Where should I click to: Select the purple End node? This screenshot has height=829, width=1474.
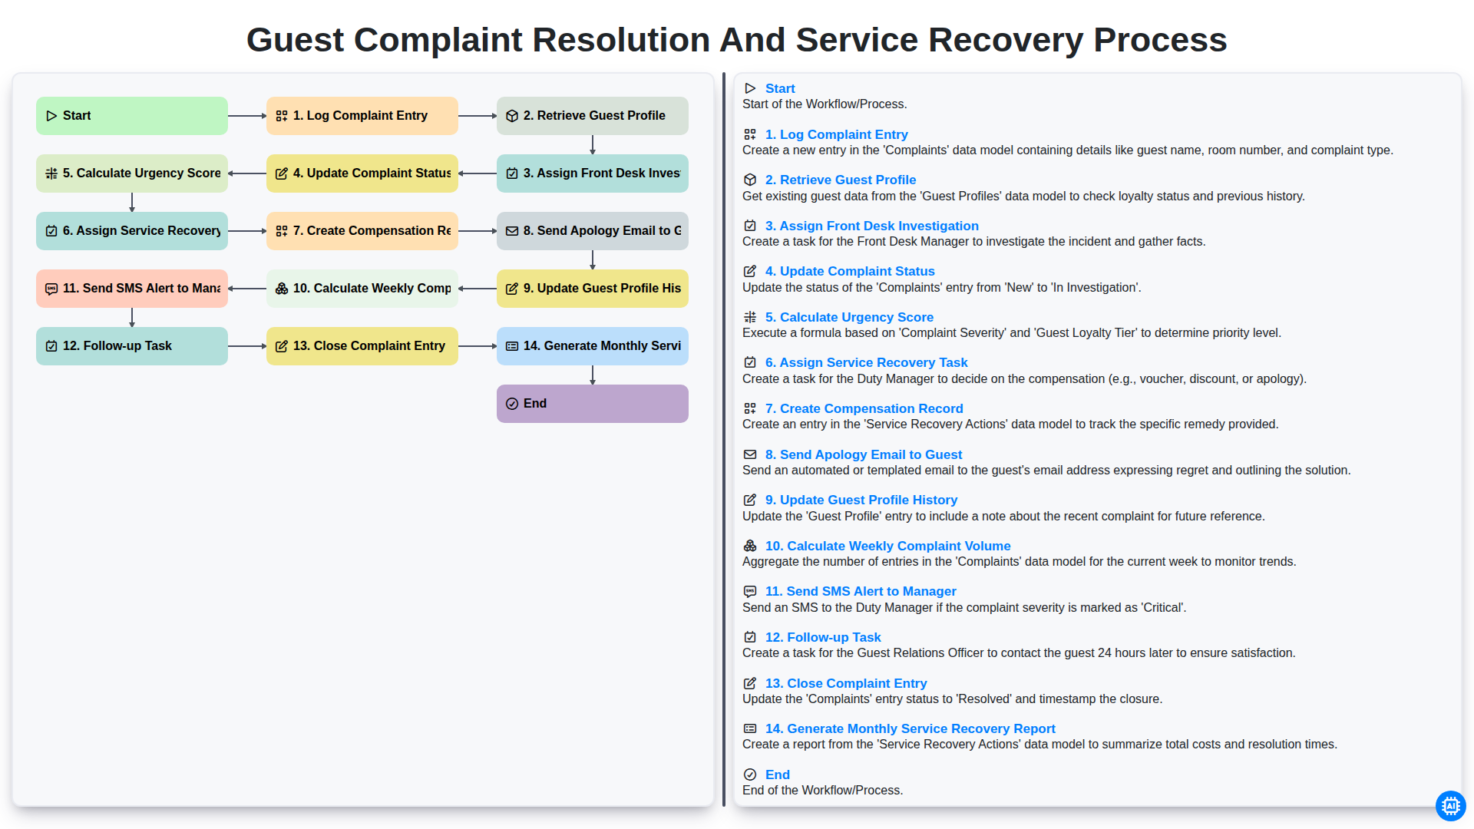(x=593, y=404)
